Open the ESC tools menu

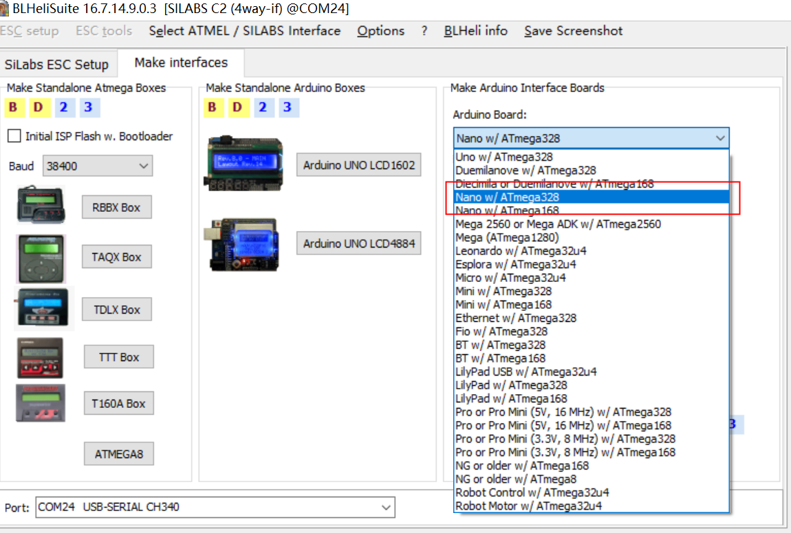pos(104,31)
